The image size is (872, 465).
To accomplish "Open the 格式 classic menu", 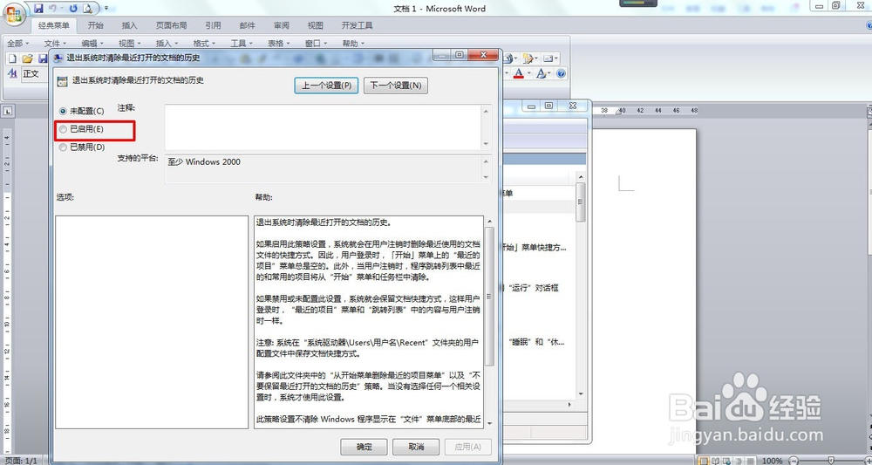I will [203, 43].
